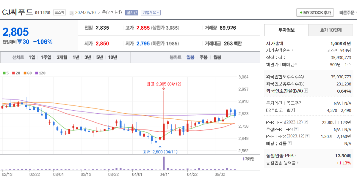Click the red 20-day moving average legend marker

(x=13, y=73)
